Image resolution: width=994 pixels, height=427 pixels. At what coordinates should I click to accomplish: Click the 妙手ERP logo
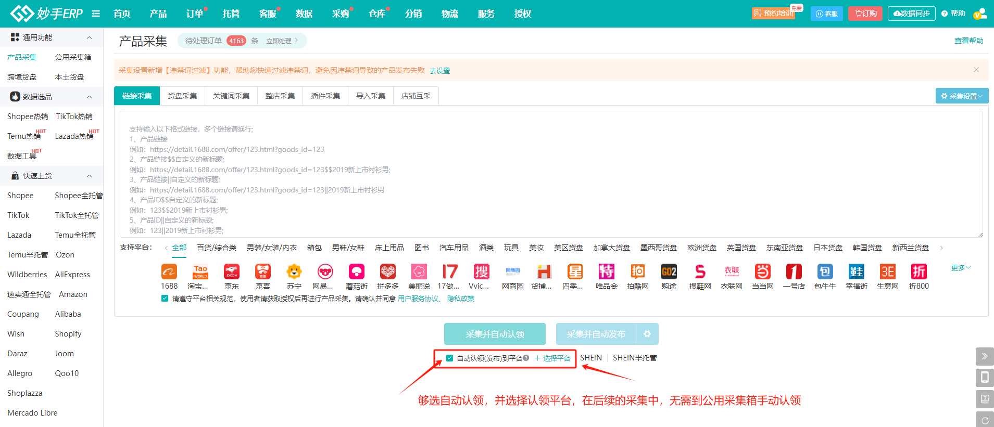pyautogui.click(x=46, y=14)
